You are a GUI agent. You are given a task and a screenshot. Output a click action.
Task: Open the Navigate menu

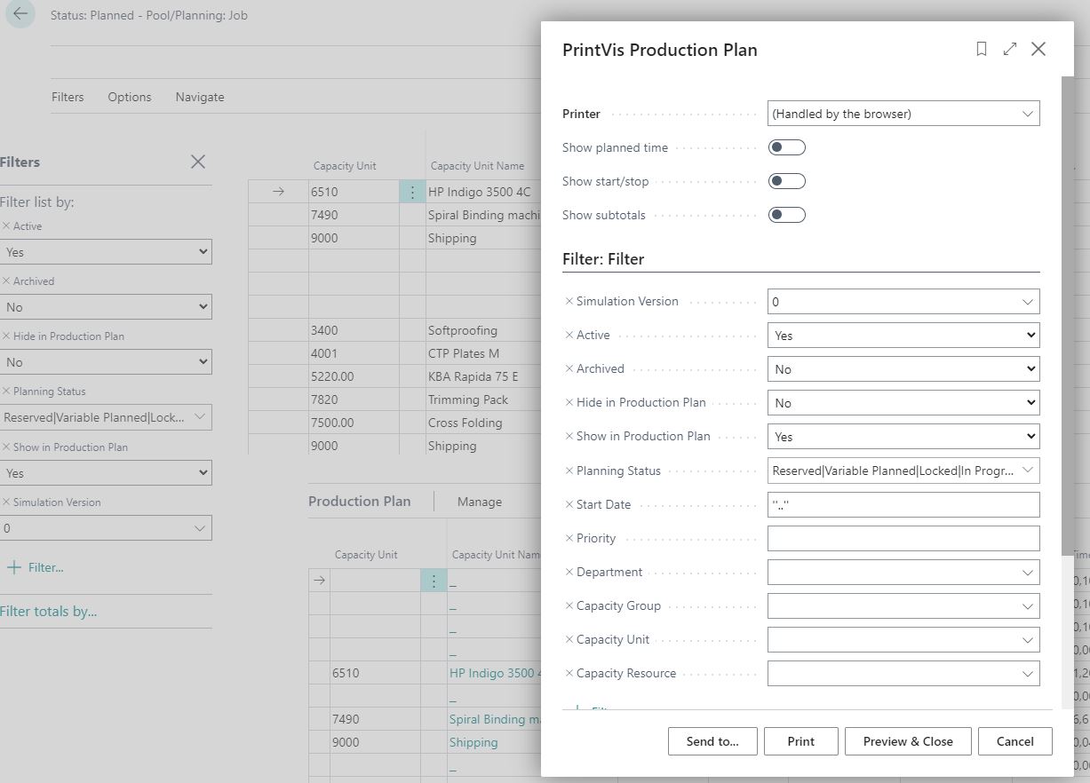[200, 97]
